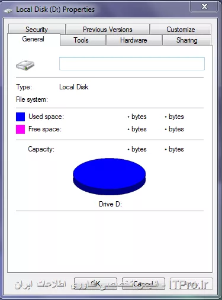The width and height of the screenshot is (222, 300).
Task: Click the hard drive icon in General tab
Action: pos(25,66)
